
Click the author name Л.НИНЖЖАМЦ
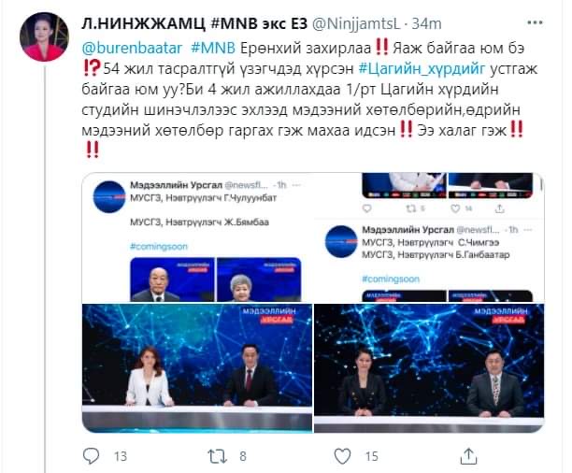144,23
